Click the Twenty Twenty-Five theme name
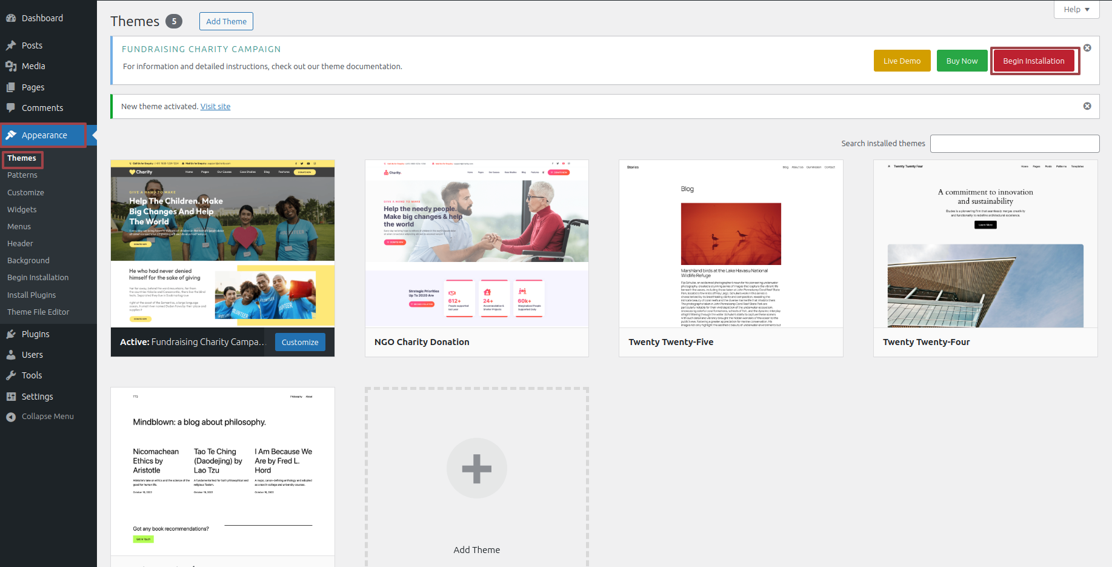The image size is (1112, 567). tap(671, 342)
